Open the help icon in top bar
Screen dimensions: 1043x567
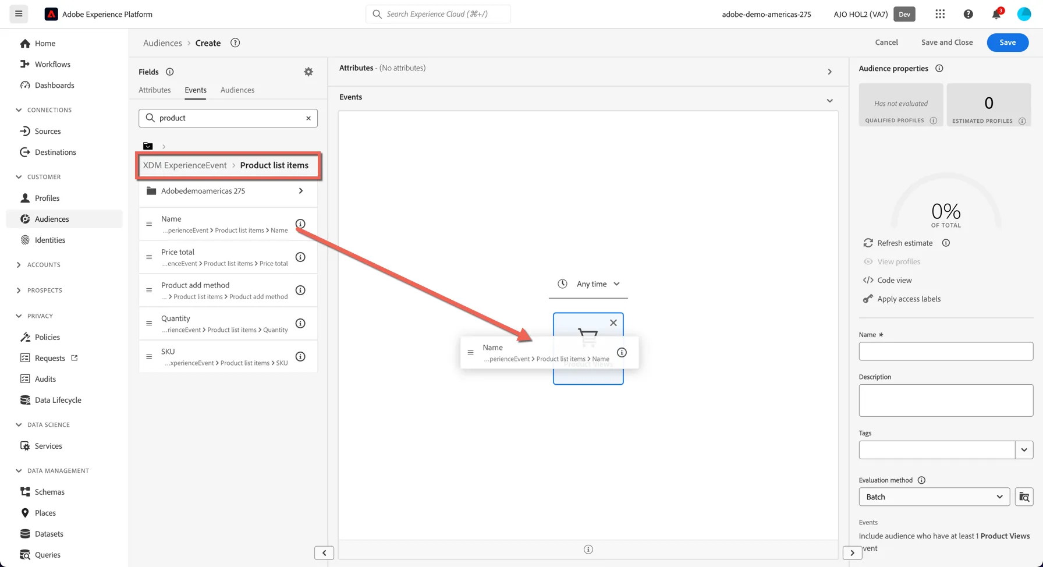pos(968,14)
